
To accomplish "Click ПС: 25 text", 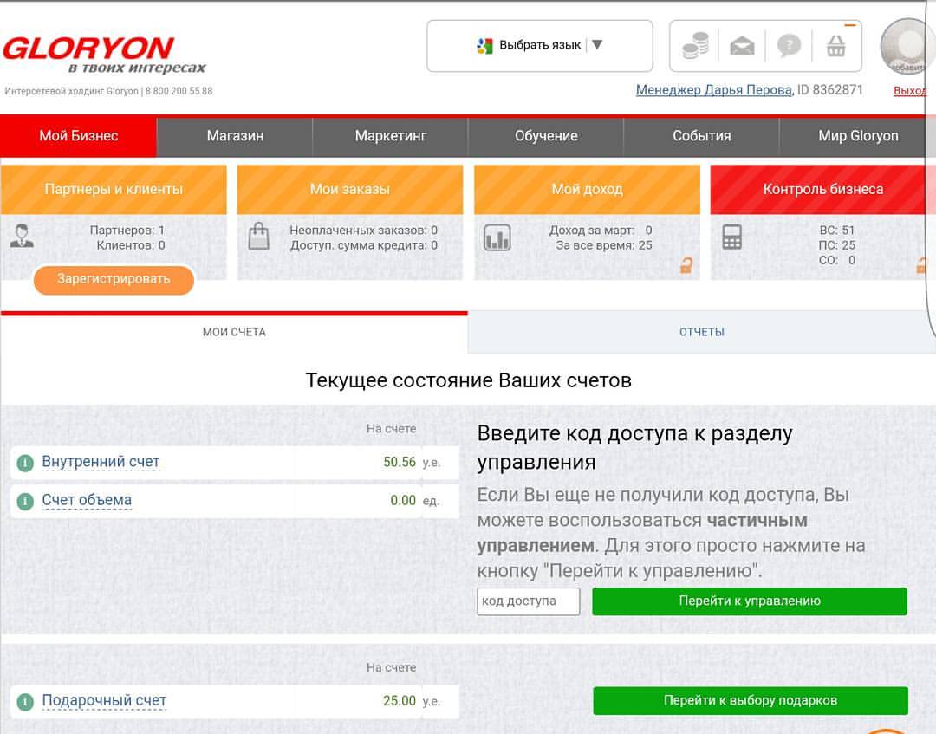I will 837,245.
